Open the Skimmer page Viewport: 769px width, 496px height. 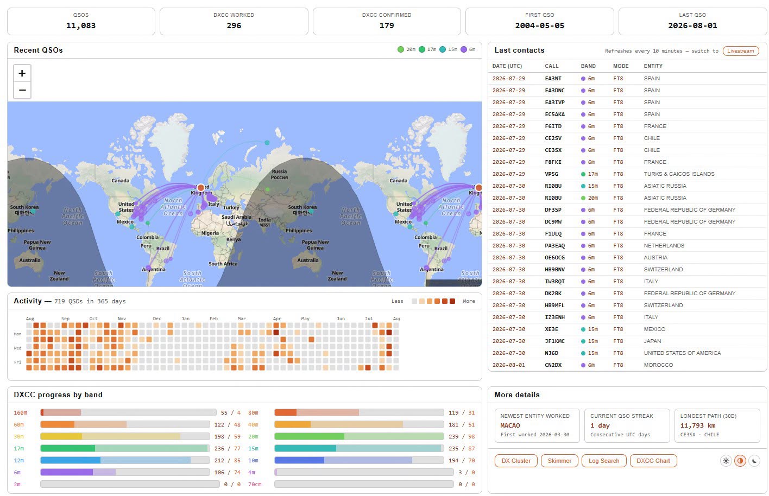point(559,461)
